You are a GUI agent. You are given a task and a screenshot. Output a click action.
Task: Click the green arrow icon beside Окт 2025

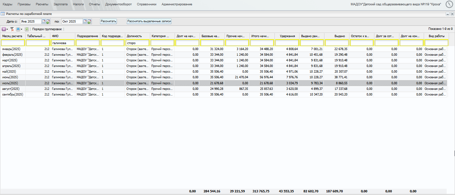coord(90,22)
